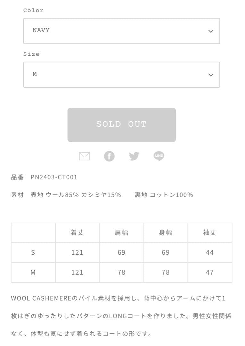Click the S row in the size table

[33, 252]
